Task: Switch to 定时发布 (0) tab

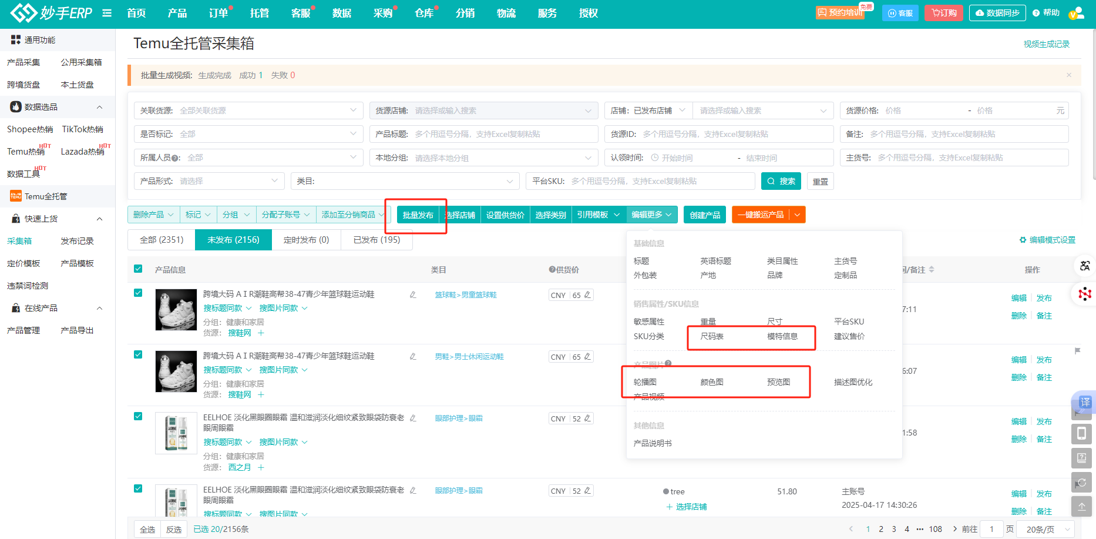Action: [x=306, y=240]
